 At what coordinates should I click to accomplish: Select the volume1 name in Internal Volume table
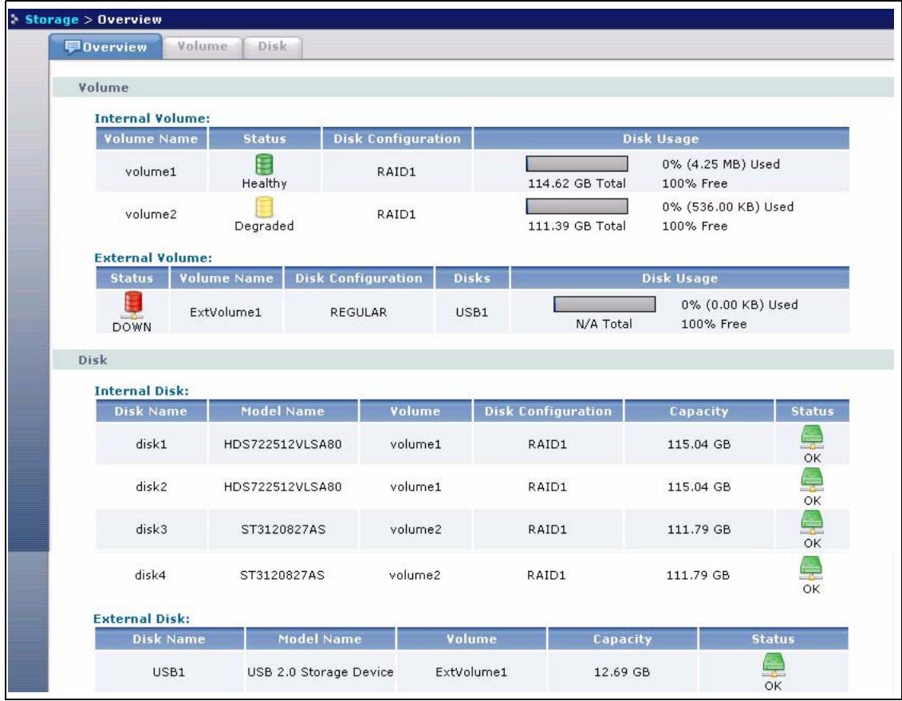(151, 171)
